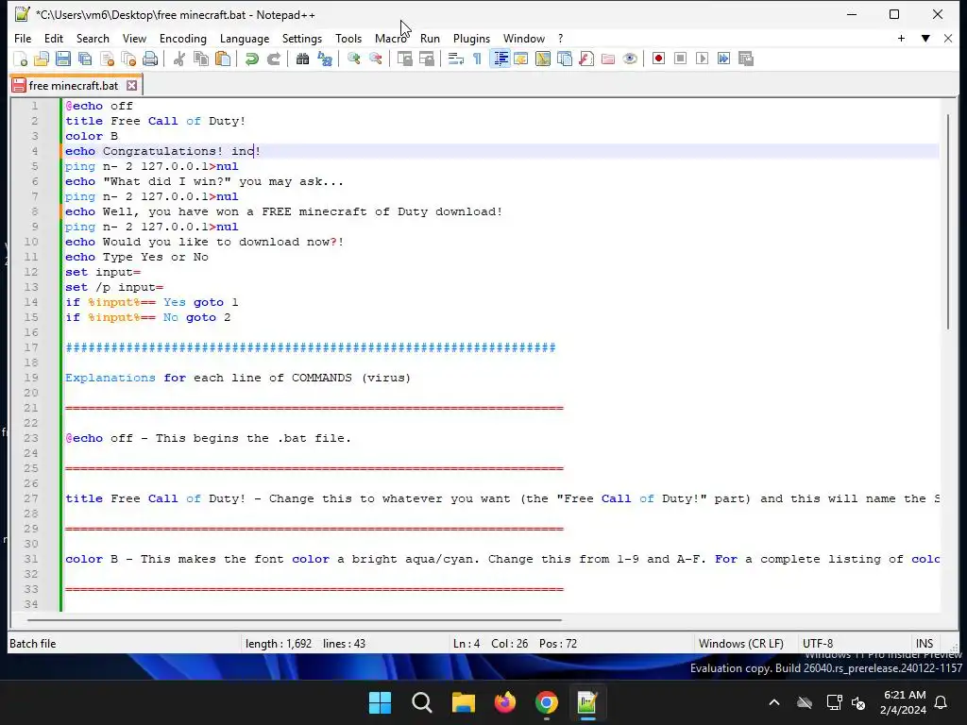Run macro multiple times icon
The height and width of the screenshot is (725, 967).
[724, 59]
